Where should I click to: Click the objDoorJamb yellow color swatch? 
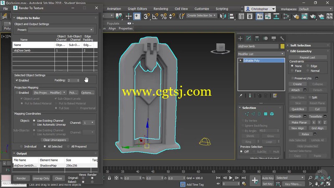coord(282,46)
